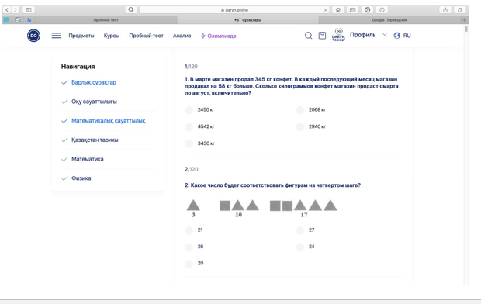Open the hamburger menu
The height and width of the screenshot is (304, 481).
[x=56, y=36]
